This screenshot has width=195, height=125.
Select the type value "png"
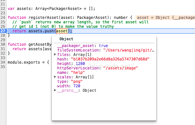tap(77, 82)
